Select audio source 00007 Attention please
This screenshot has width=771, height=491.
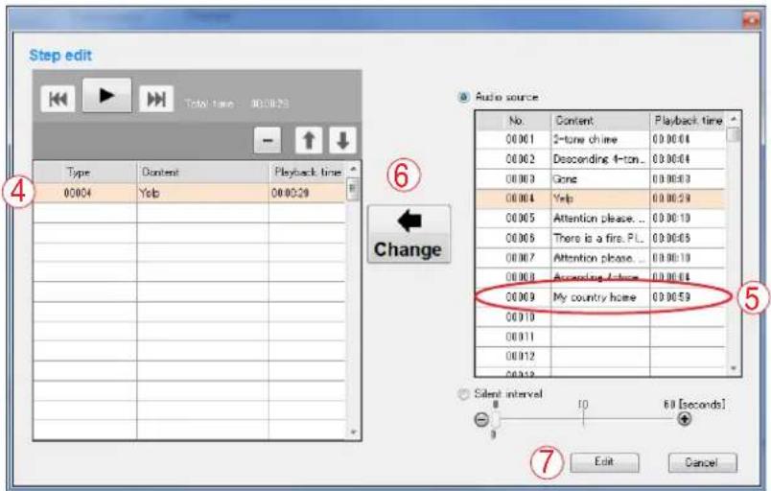click(600, 258)
